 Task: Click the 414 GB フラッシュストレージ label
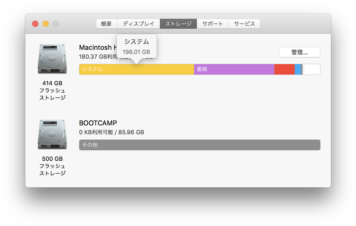pyautogui.click(x=52, y=90)
